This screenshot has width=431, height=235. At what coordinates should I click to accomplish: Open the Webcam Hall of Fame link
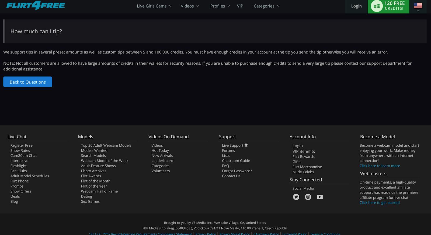point(99,191)
